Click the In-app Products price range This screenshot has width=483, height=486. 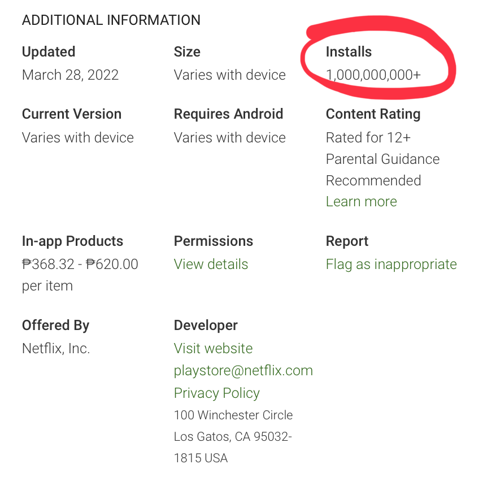(x=80, y=264)
